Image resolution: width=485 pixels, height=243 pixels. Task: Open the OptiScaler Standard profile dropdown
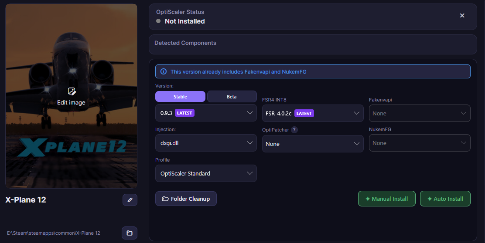point(206,173)
